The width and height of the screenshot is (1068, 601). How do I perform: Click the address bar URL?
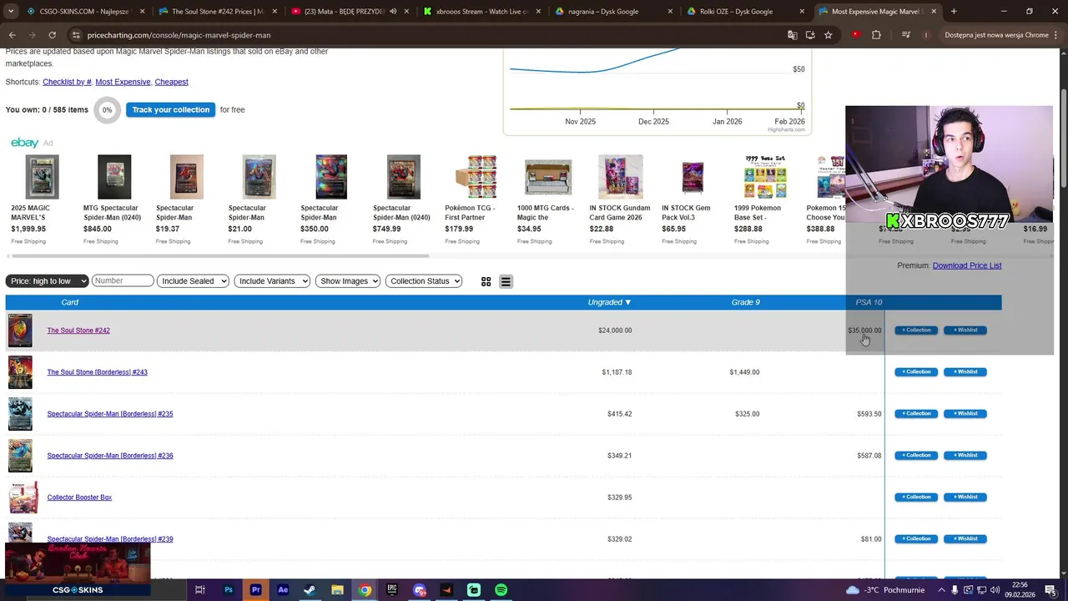(179, 35)
